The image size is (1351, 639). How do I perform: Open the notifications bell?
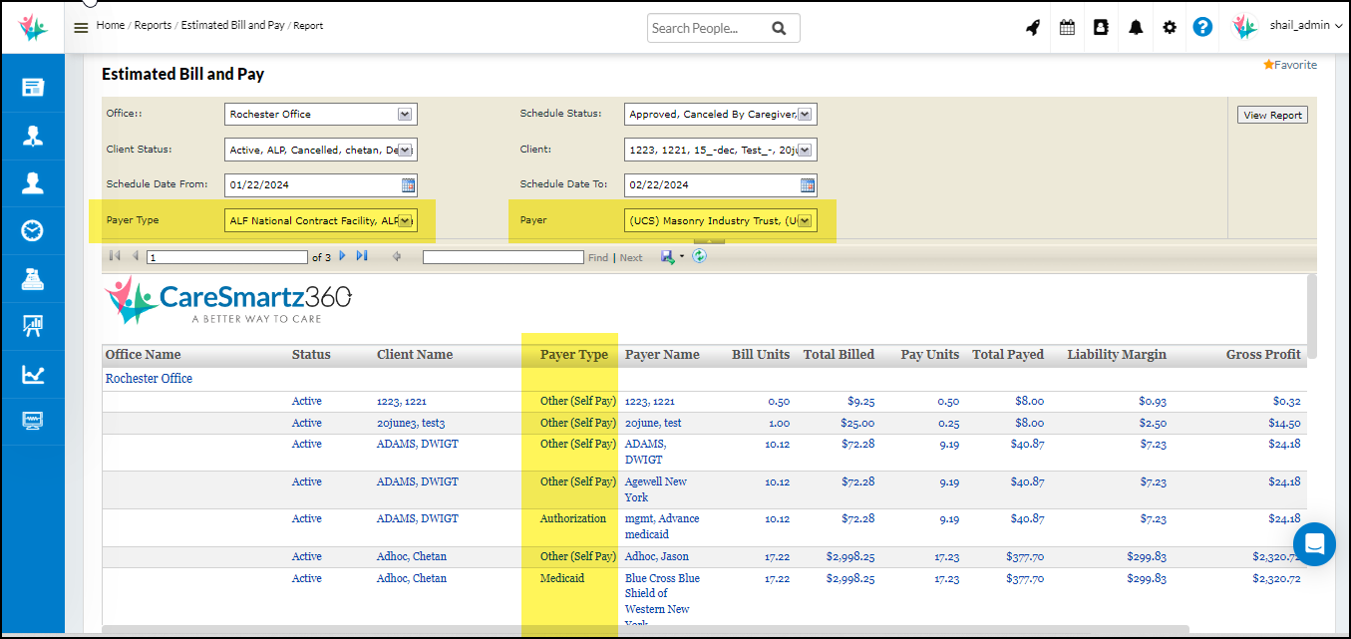pyautogui.click(x=1136, y=28)
